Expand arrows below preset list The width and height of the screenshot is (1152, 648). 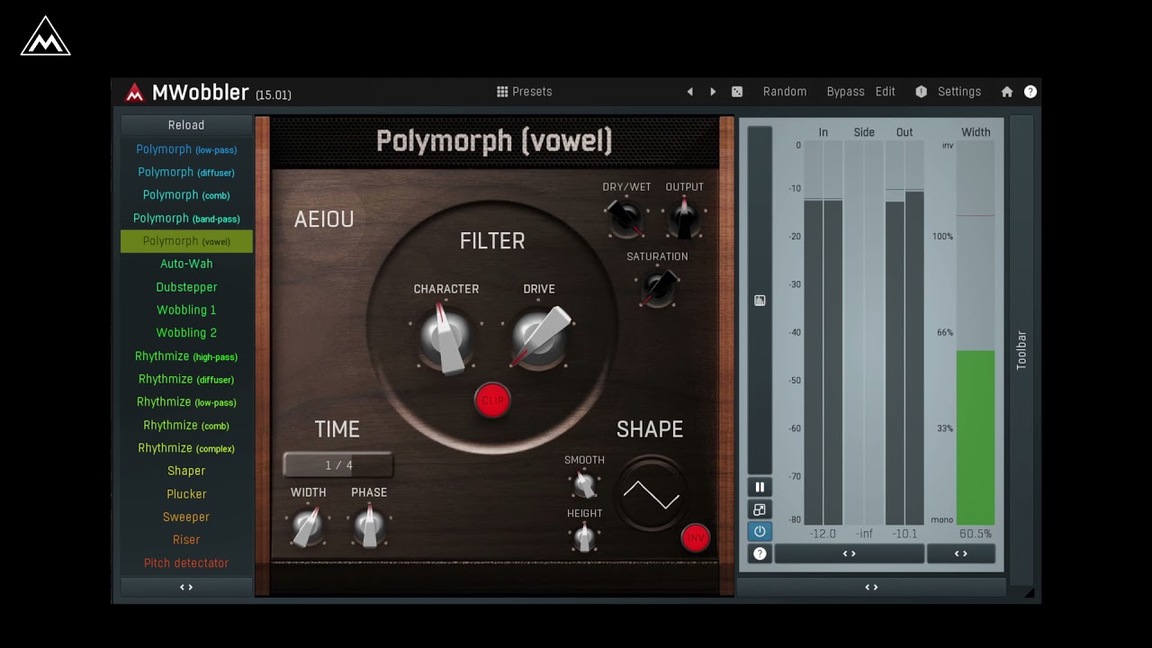pos(186,587)
